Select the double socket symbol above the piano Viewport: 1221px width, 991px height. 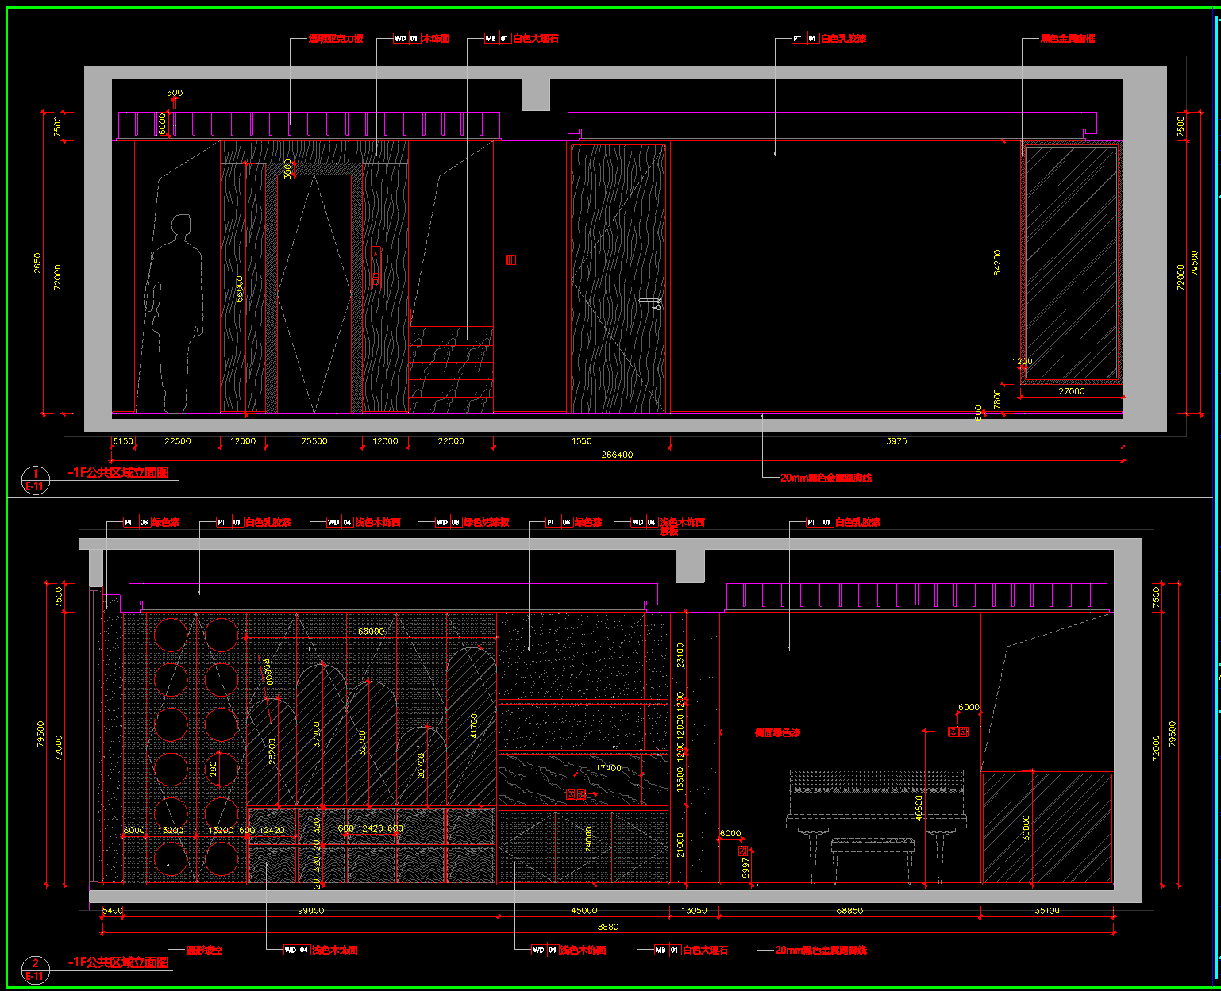pos(958,732)
